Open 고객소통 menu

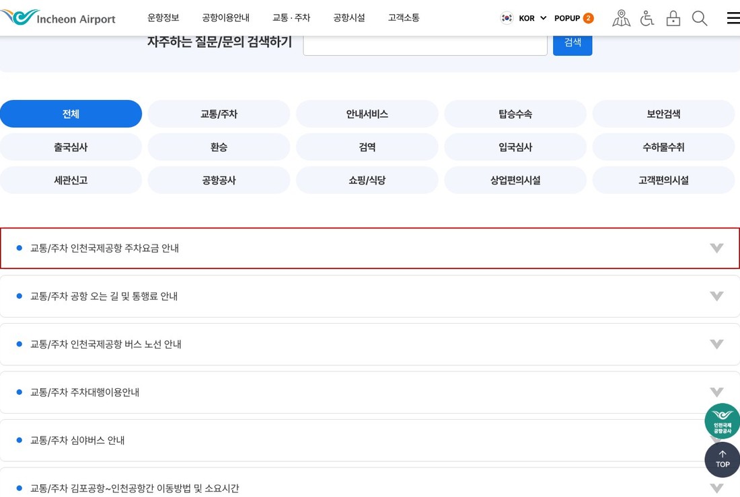[x=404, y=18]
